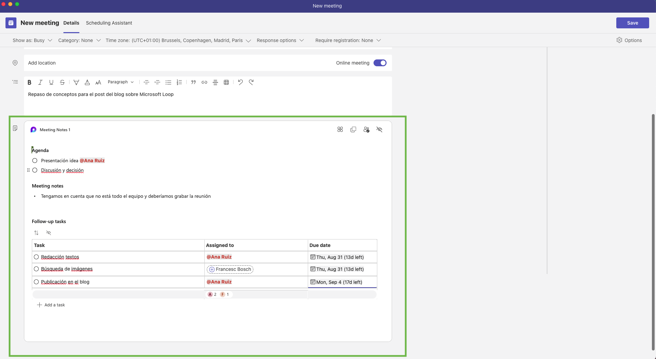Open the Category: None dropdown
The width and height of the screenshot is (656, 359).
(79, 40)
